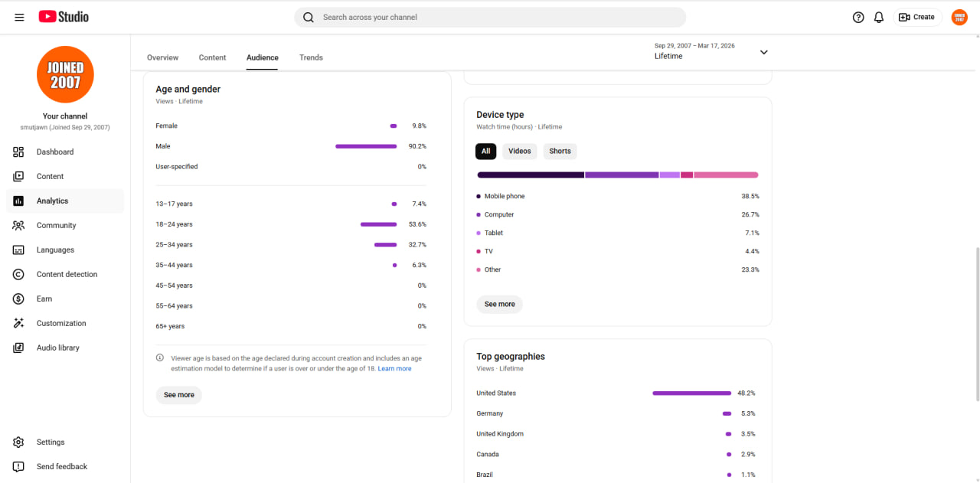This screenshot has height=483, width=980.
Task: Click the Content detection copyright icon
Action: pyautogui.click(x=18, y=274)
